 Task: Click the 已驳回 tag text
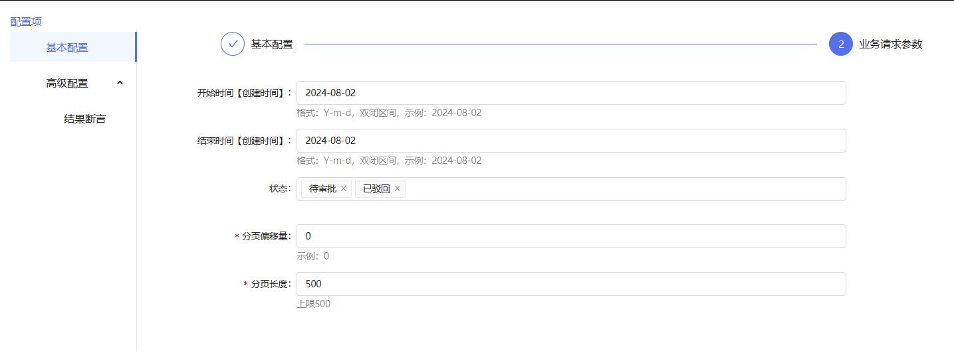click(x=376, y=189)
